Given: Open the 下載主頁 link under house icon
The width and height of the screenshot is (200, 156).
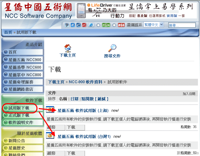Looking at the screenshot, I should [68, 55].
